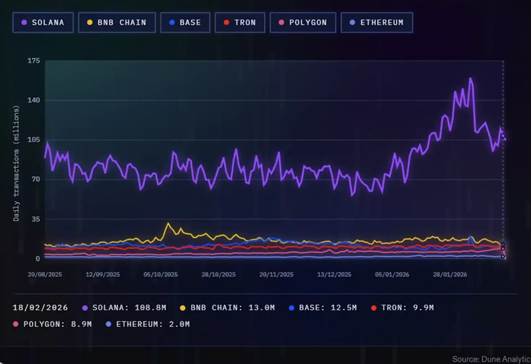Click the light blue dot in the ETHEREUM legend
The image size is (531, 364).
point(352,23)
